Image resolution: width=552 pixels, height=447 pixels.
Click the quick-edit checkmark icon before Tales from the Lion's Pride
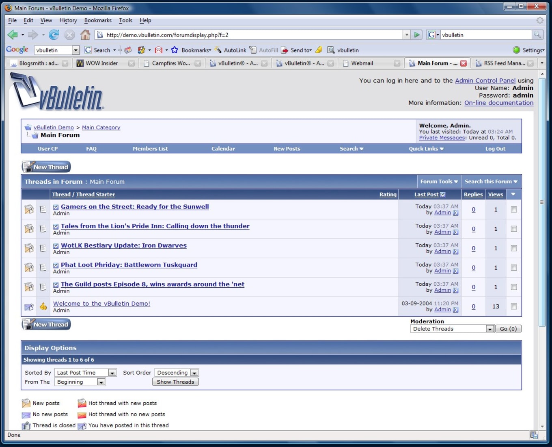(x=56, y=227)
